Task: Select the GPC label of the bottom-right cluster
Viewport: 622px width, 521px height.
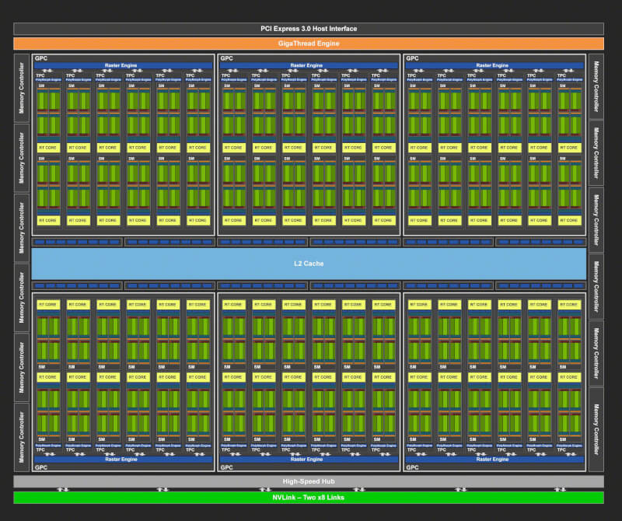Action: [412, 467]
